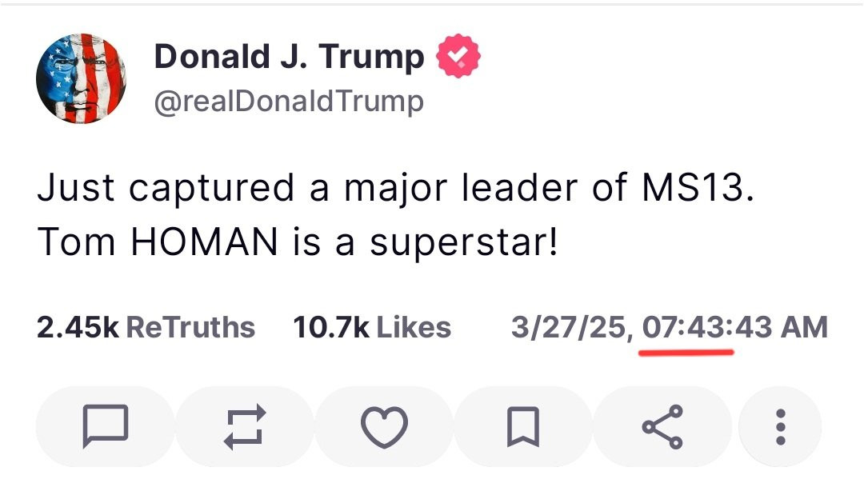Viewport: 864px width, 491px height.
Task: View the 10.7k Likes list
Action: tap(372, 327)
